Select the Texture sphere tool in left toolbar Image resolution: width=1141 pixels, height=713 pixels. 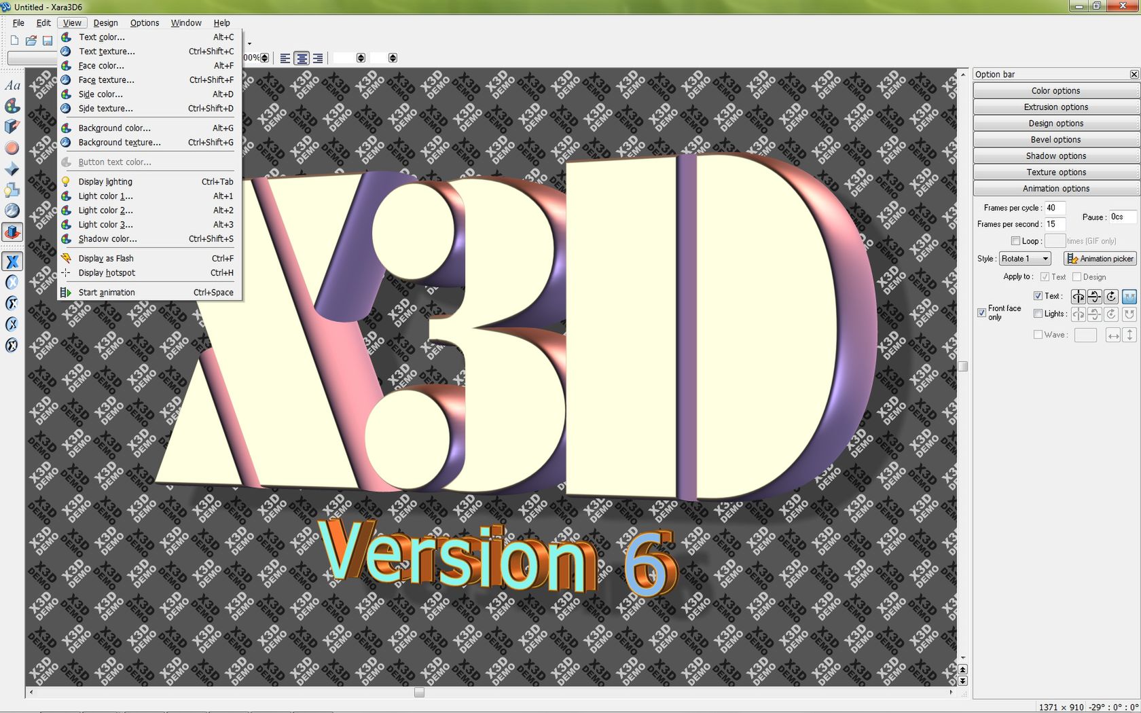(12, 211)
